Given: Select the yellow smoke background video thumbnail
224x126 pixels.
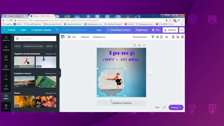Looking at the screenshot, I should click(24, 101).
